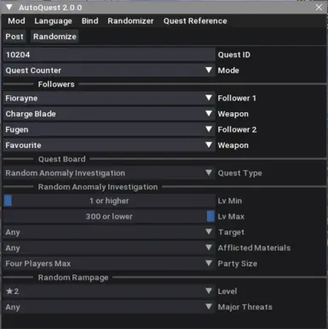Image resolution: width=328 pixels, height=329 pixels.
Task: Click the Randomize button
Action: 55,37
